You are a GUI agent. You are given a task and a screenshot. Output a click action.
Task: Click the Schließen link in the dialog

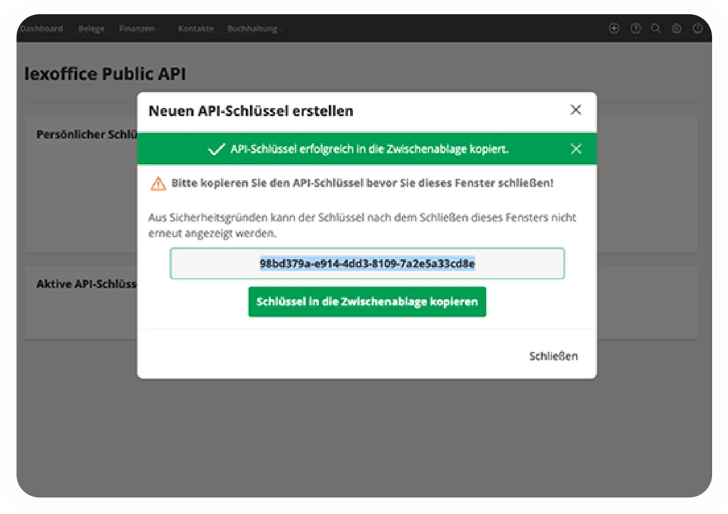553,356
